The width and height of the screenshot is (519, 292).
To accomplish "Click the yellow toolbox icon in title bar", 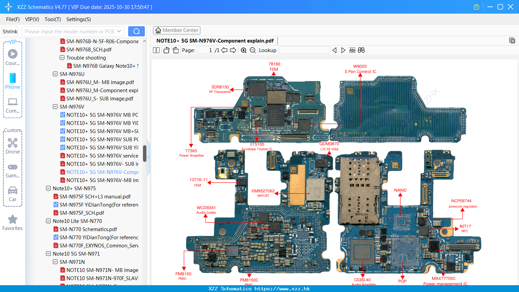I will (x=476, y=7).
